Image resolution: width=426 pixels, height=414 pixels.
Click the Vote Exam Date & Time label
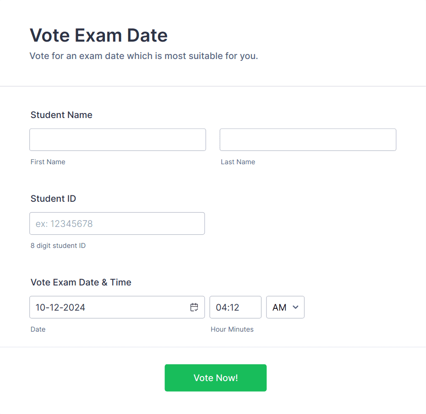81,282
